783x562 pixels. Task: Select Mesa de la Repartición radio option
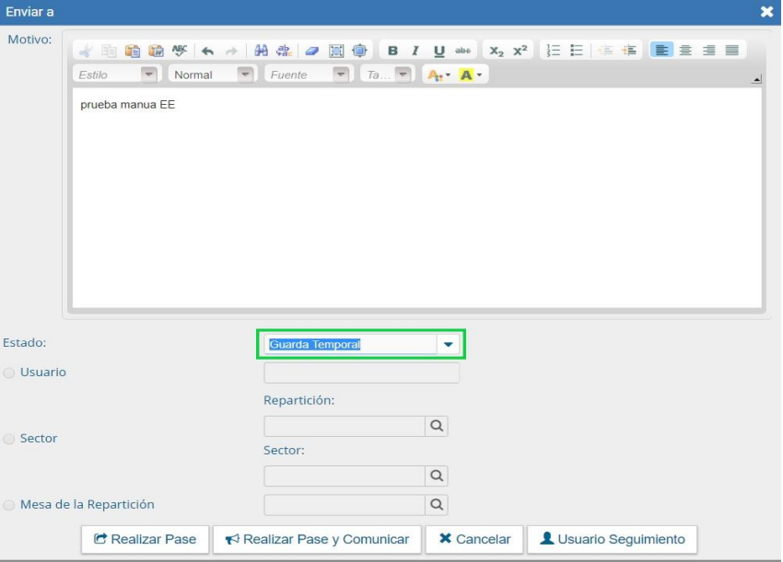[x=9, y=505]
